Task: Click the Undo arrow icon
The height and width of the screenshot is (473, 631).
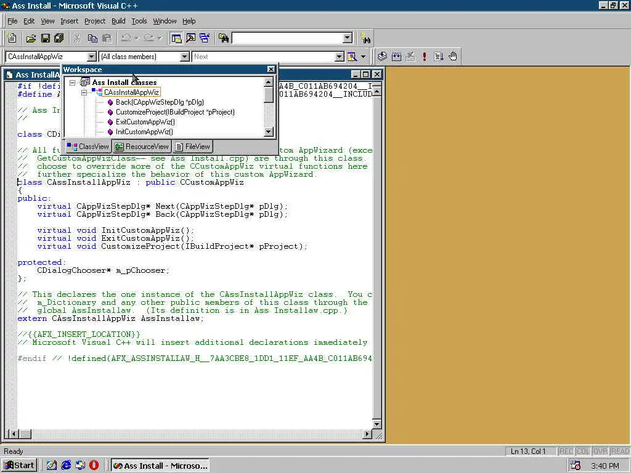Action: (126, 38)
